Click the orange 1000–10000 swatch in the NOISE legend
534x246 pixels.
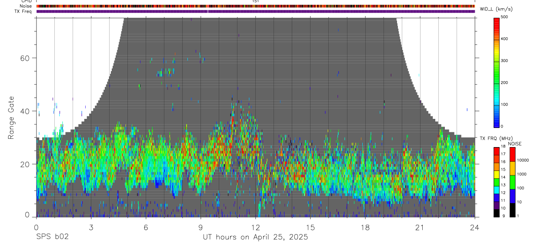(512, 168)
